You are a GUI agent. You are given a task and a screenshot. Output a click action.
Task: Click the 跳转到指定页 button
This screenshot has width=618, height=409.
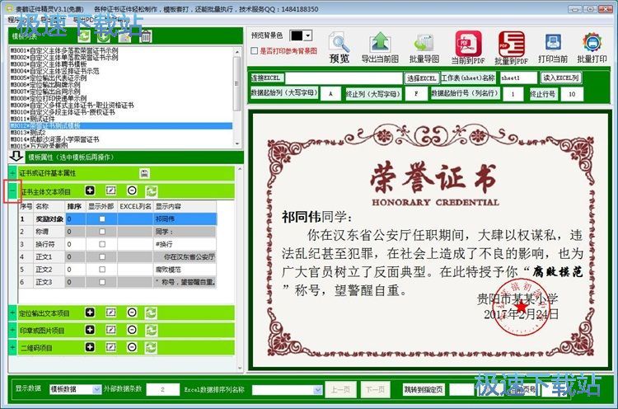[x=424, y=390]
